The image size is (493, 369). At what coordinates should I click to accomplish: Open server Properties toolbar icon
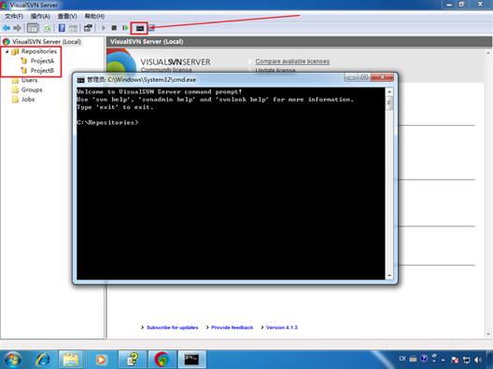coord(88,28)
